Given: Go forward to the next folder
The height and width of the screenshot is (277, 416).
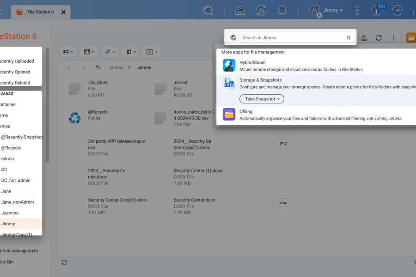Looking at the screenshot, I should [x=83, y=67].
